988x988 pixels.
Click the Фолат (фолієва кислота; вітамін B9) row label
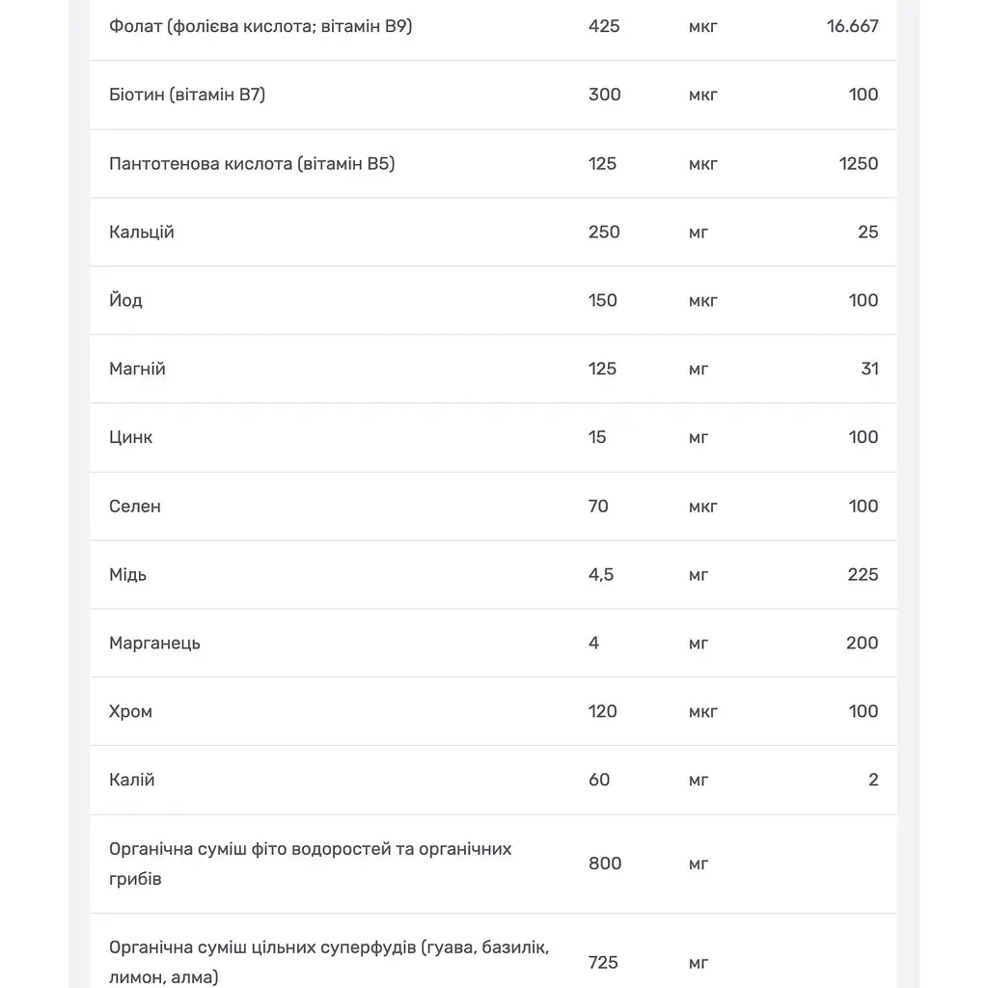pyautogui.click(x=261, y=26)
